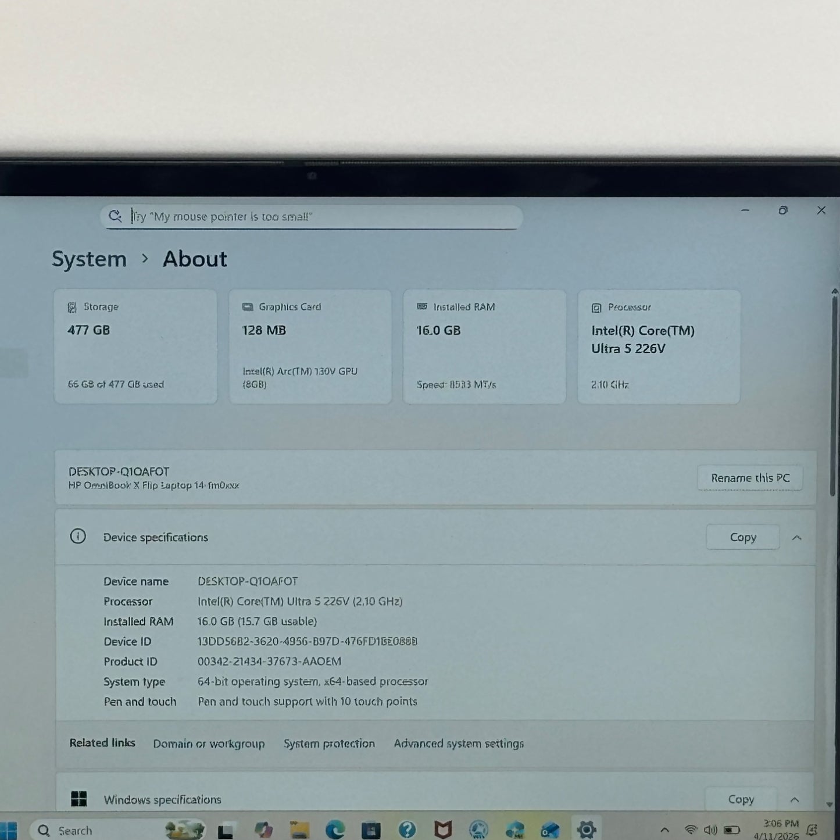Show hidden system tray icons
Screen dimensions: 840x840
coord(665,830)
